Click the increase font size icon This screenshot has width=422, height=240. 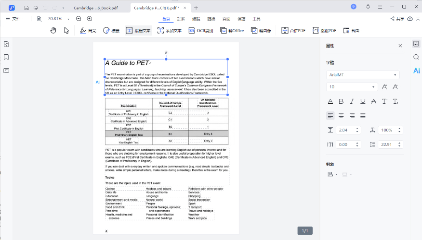click(384, 87)
